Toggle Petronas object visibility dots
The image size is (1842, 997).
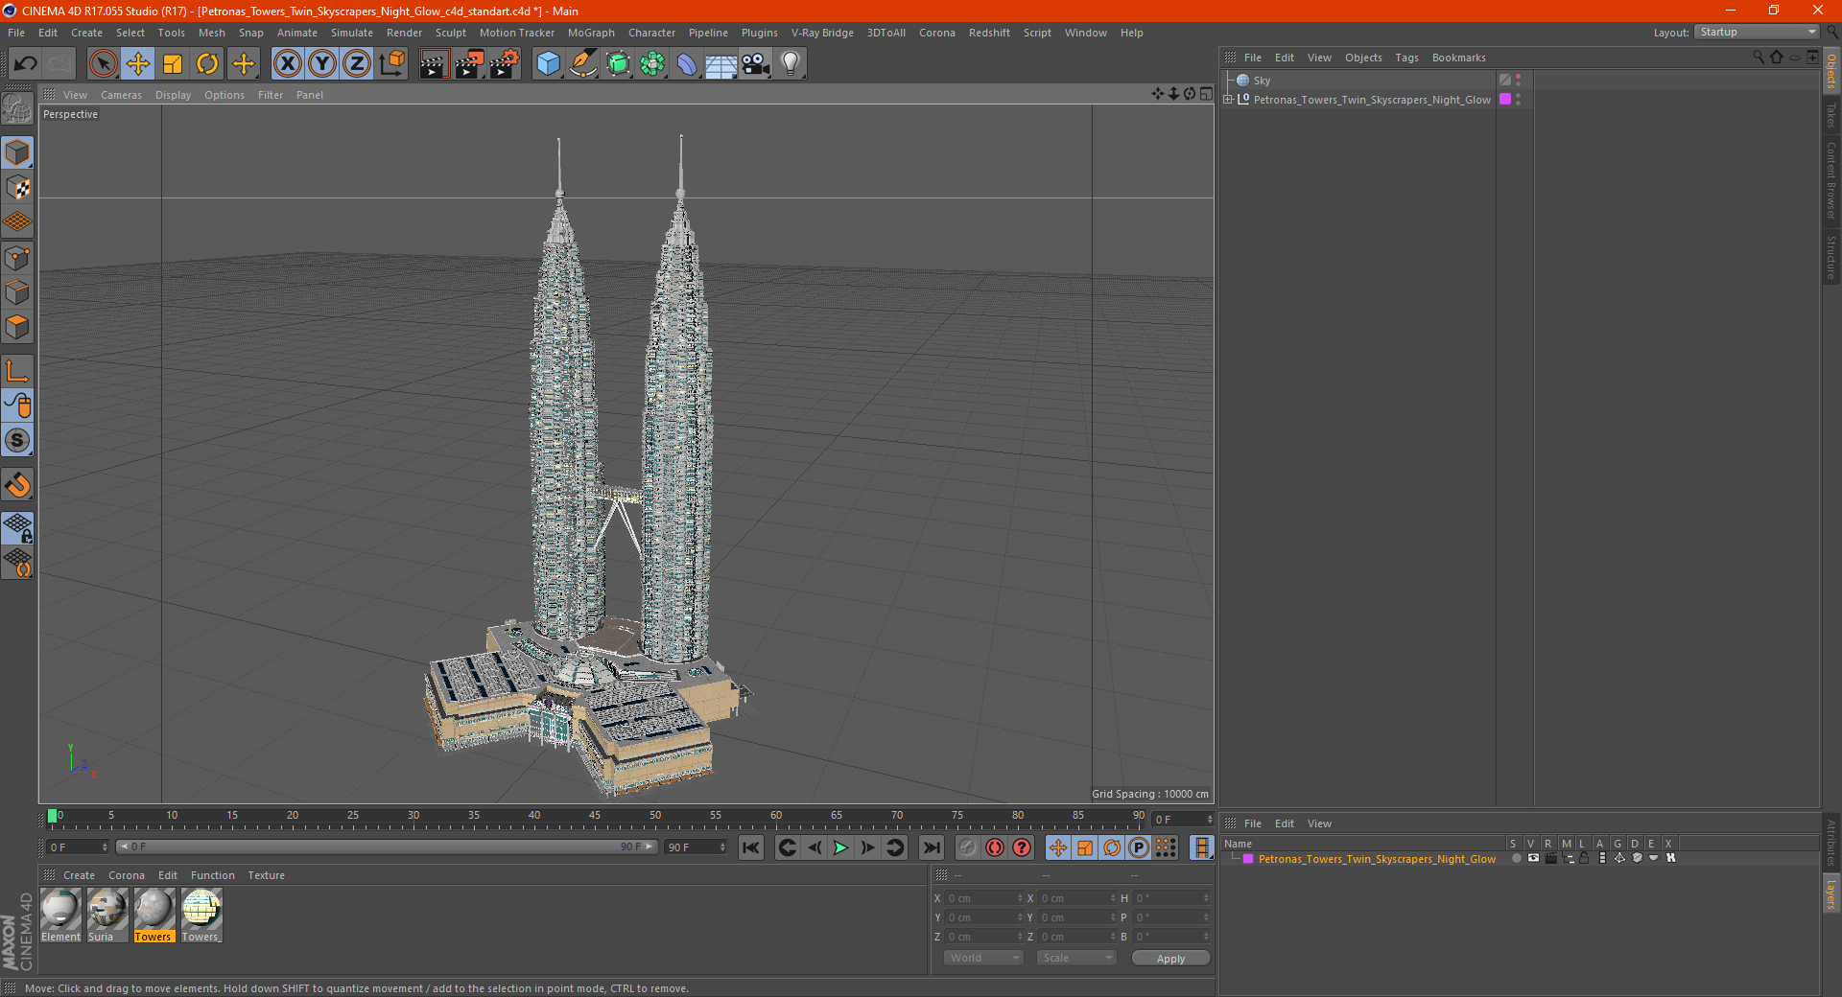click(x=1518, y=99)
